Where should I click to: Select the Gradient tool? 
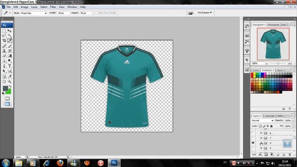pos(10,56)
